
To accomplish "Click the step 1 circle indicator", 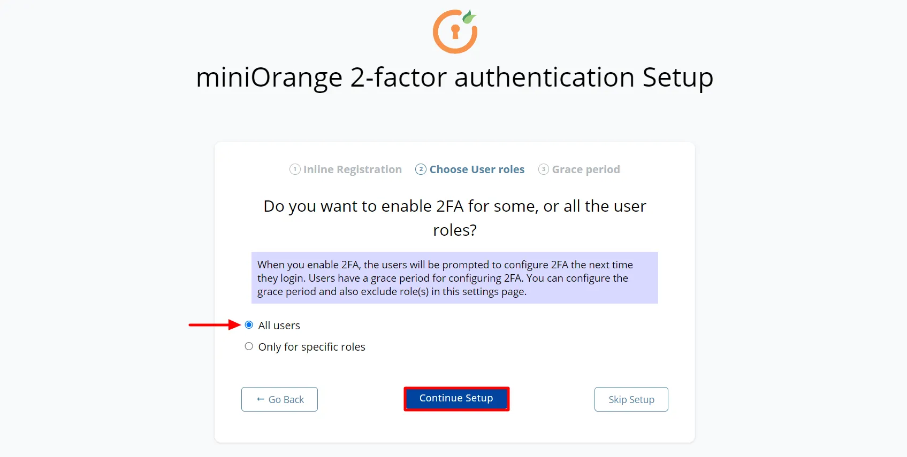I will (295, 169).
